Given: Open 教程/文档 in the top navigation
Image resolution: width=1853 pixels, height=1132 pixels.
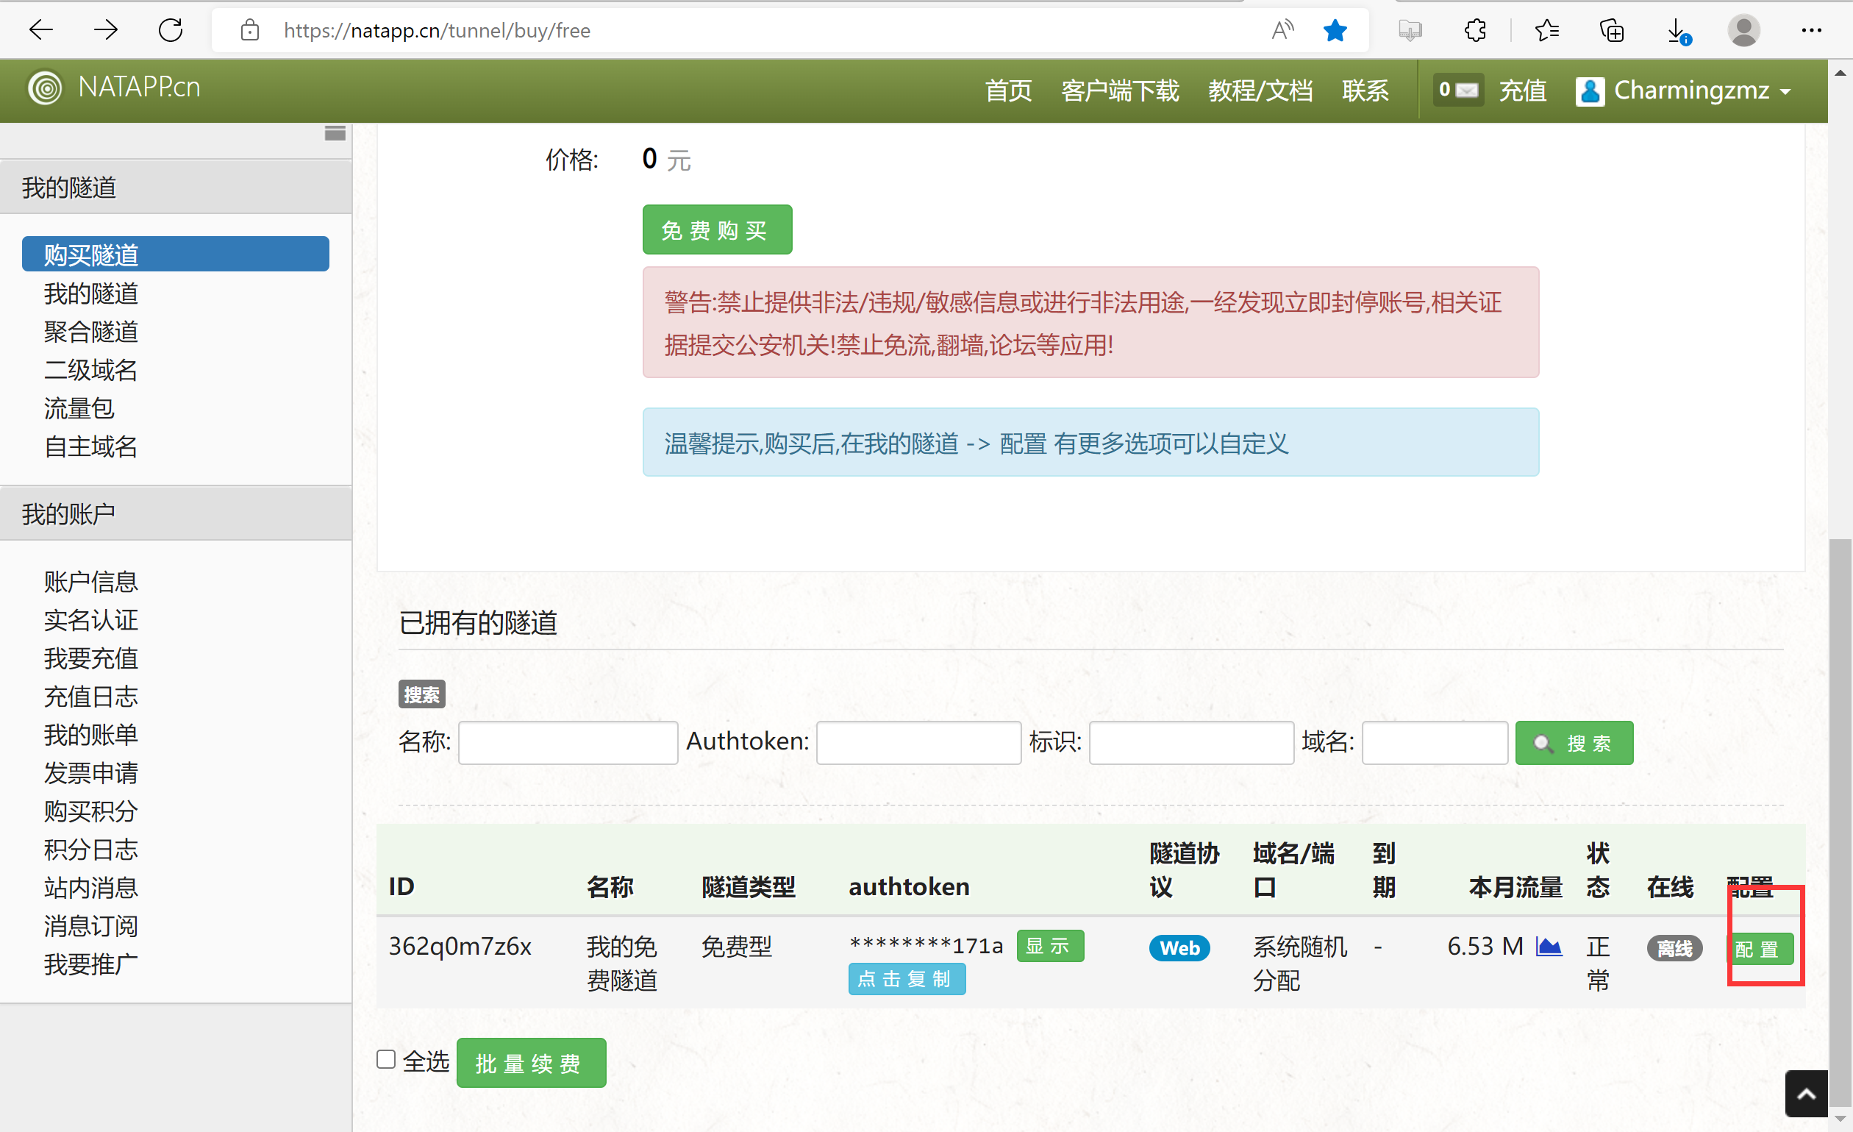Looking at the screenshot, I should (x=1260, y=91).
